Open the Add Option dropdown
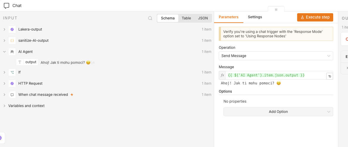 278,112
